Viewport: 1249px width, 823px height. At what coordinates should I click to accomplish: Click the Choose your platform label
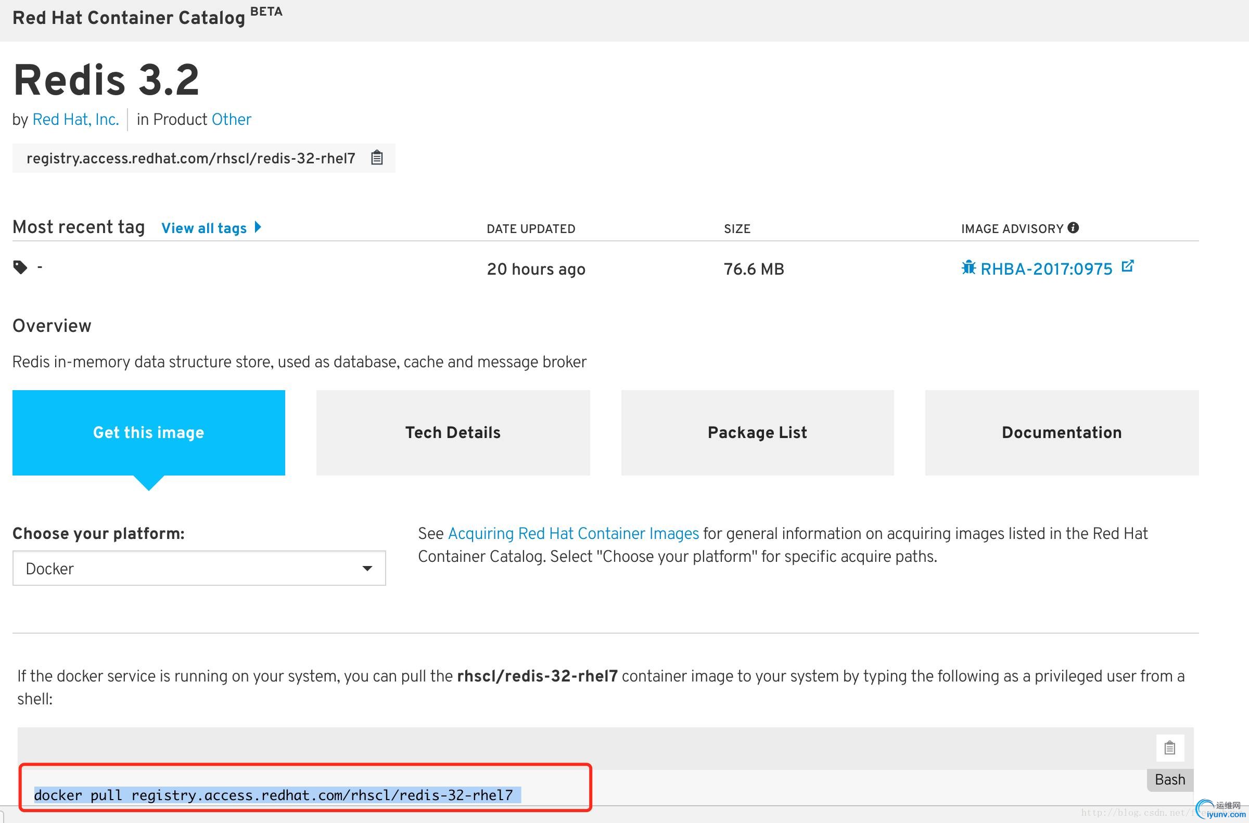tap(99, 534)
